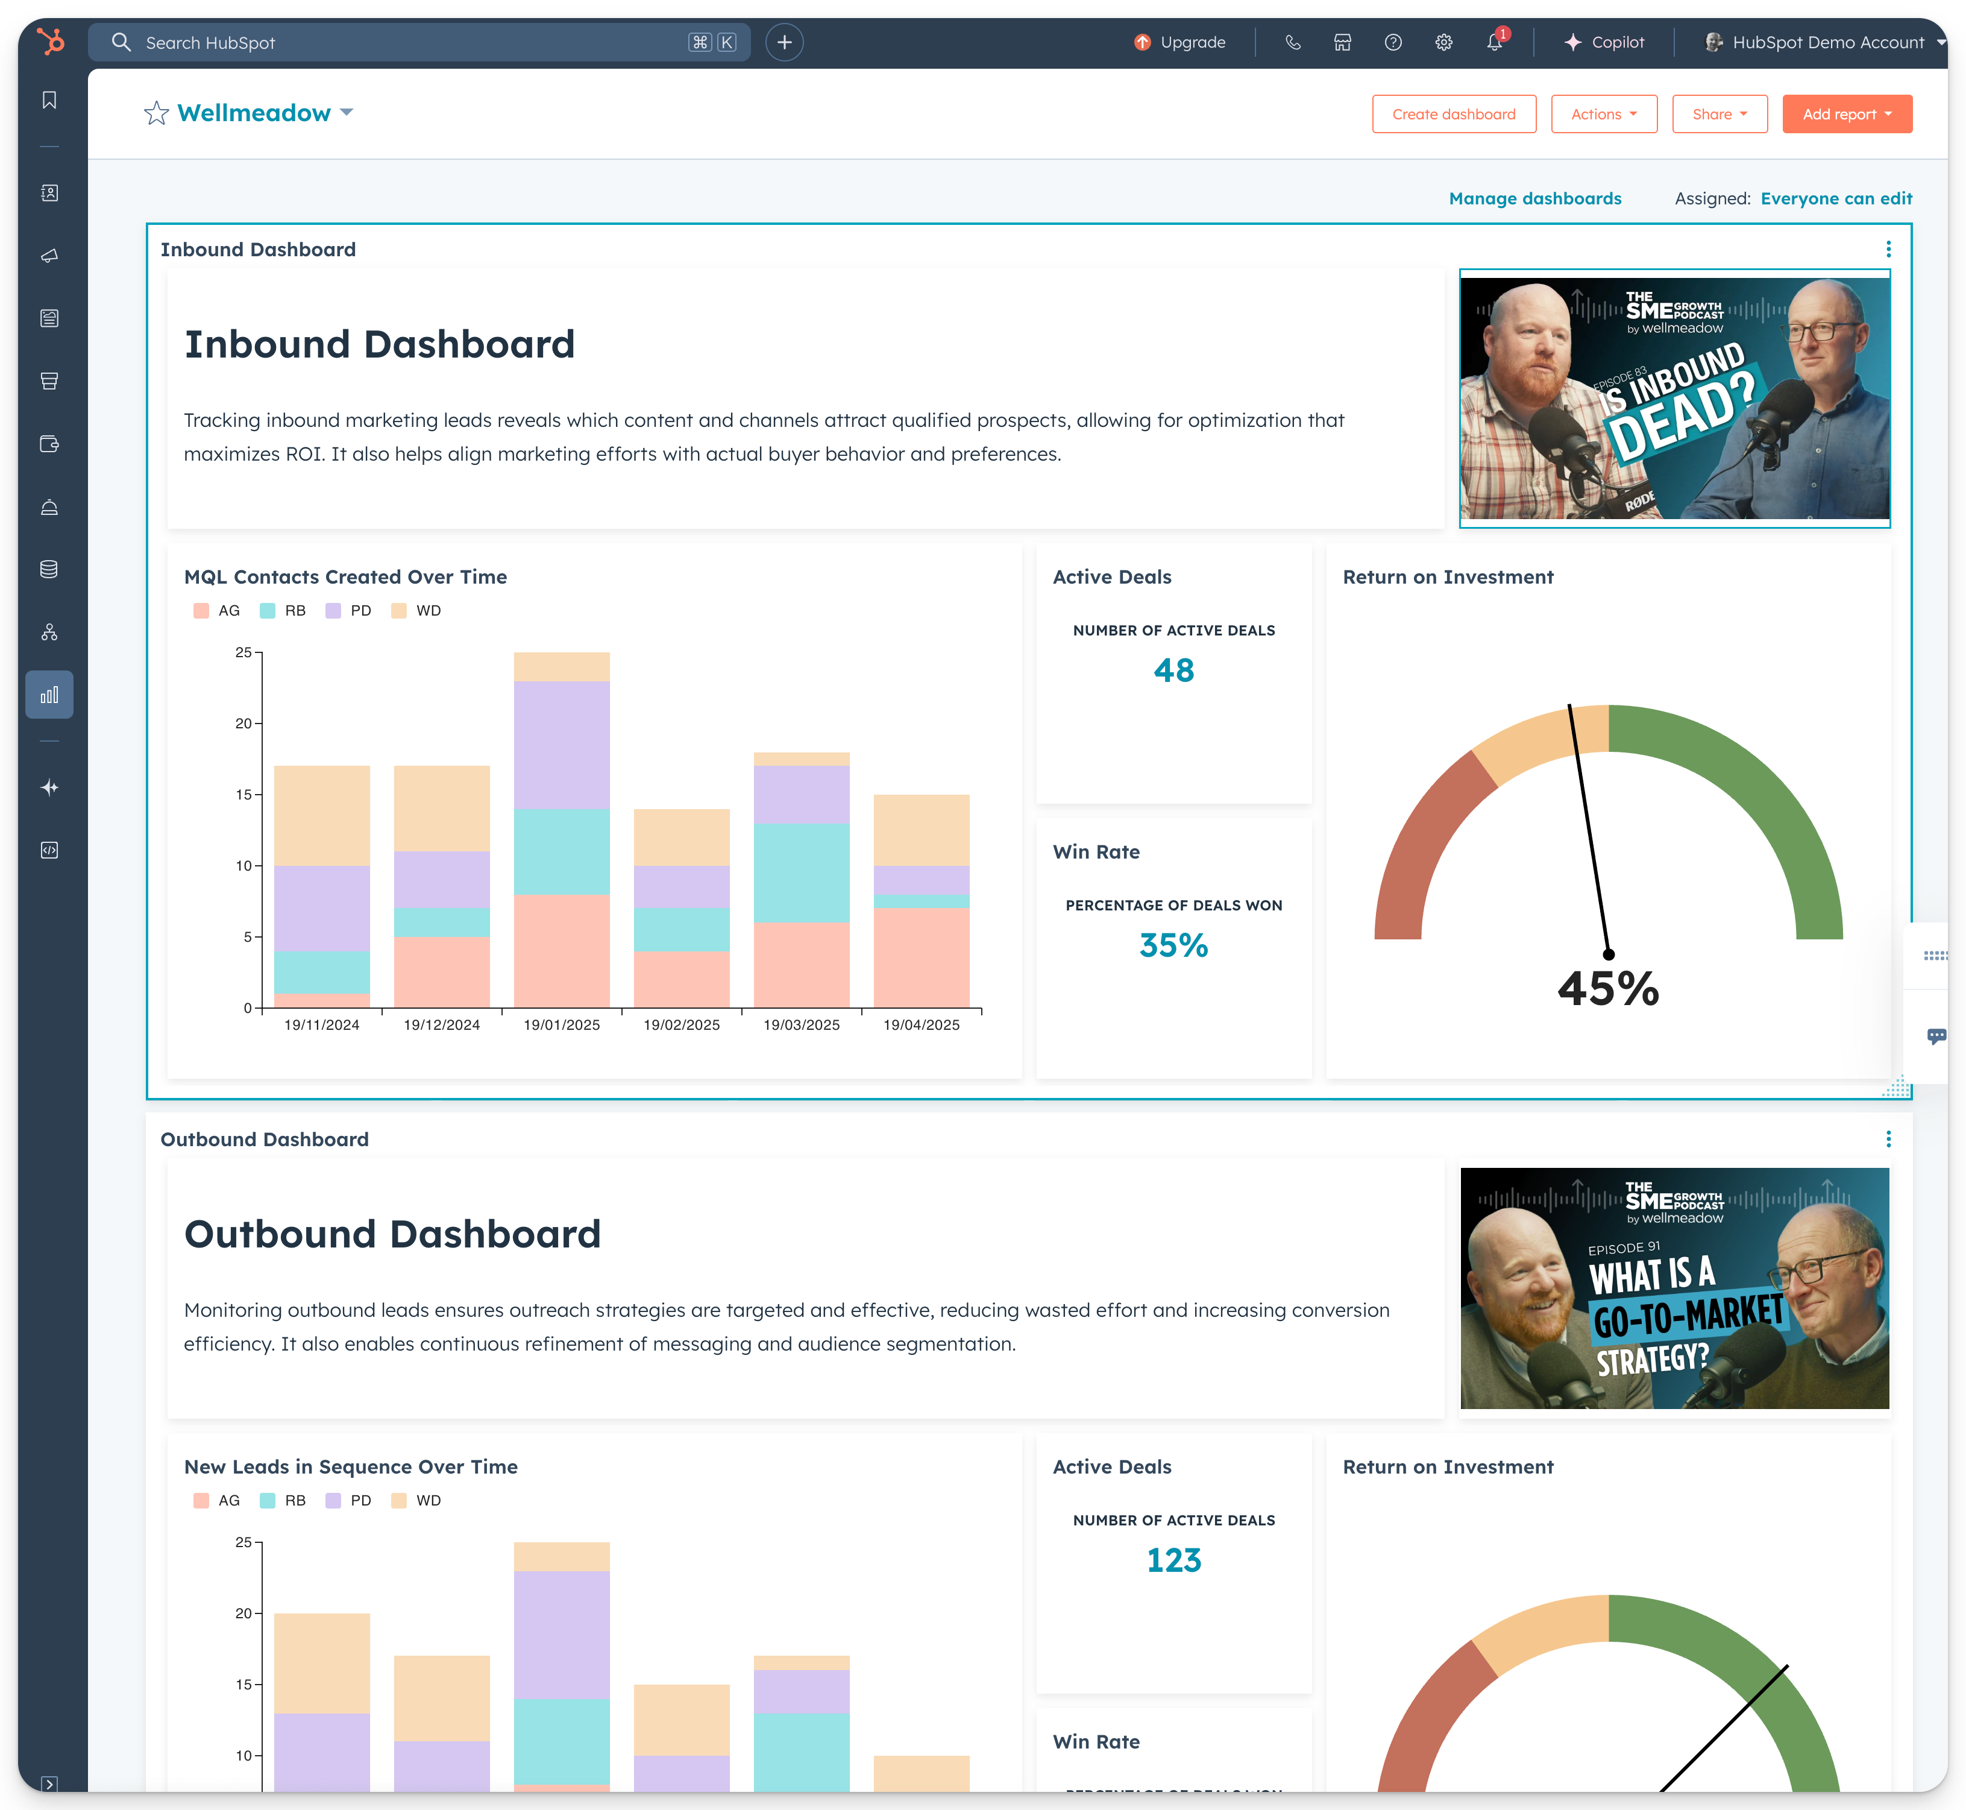Click the Inbound Win Rate report title
Screen dimensions: 1966x1810
(1096, 852)
